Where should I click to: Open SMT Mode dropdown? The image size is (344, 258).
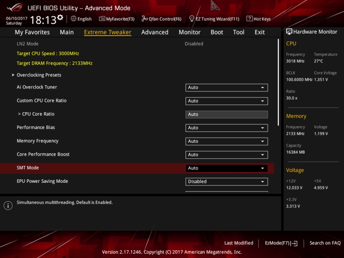click(x=227, y=168)
